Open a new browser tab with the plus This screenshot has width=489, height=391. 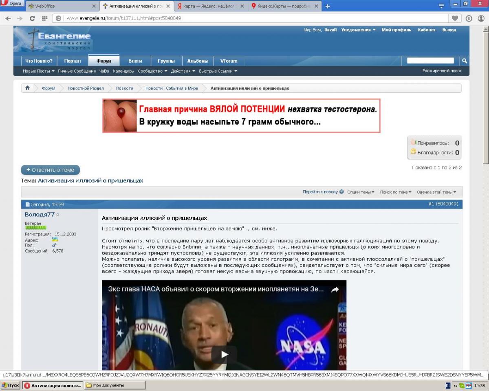click(327, 6)
